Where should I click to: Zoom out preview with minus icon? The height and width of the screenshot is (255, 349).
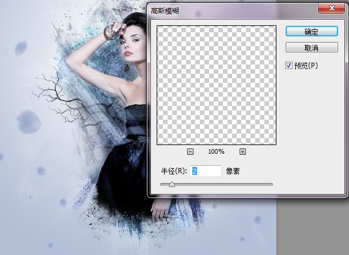(x=190, y=152)
